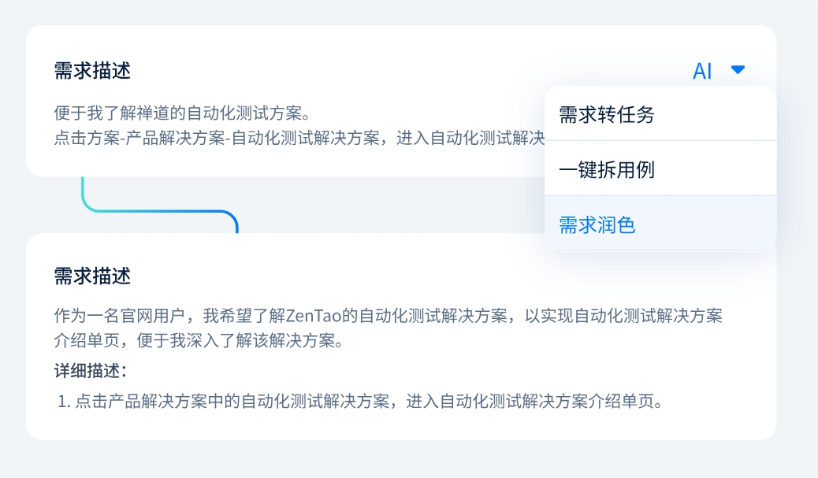Click the bold 详细描述 label
Image resolution: width=818 pixels, height=478 pixels.
90,371
